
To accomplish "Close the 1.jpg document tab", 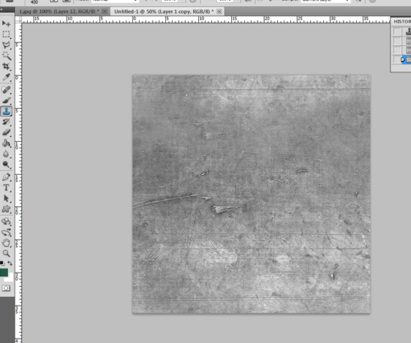I will [105, 12].
